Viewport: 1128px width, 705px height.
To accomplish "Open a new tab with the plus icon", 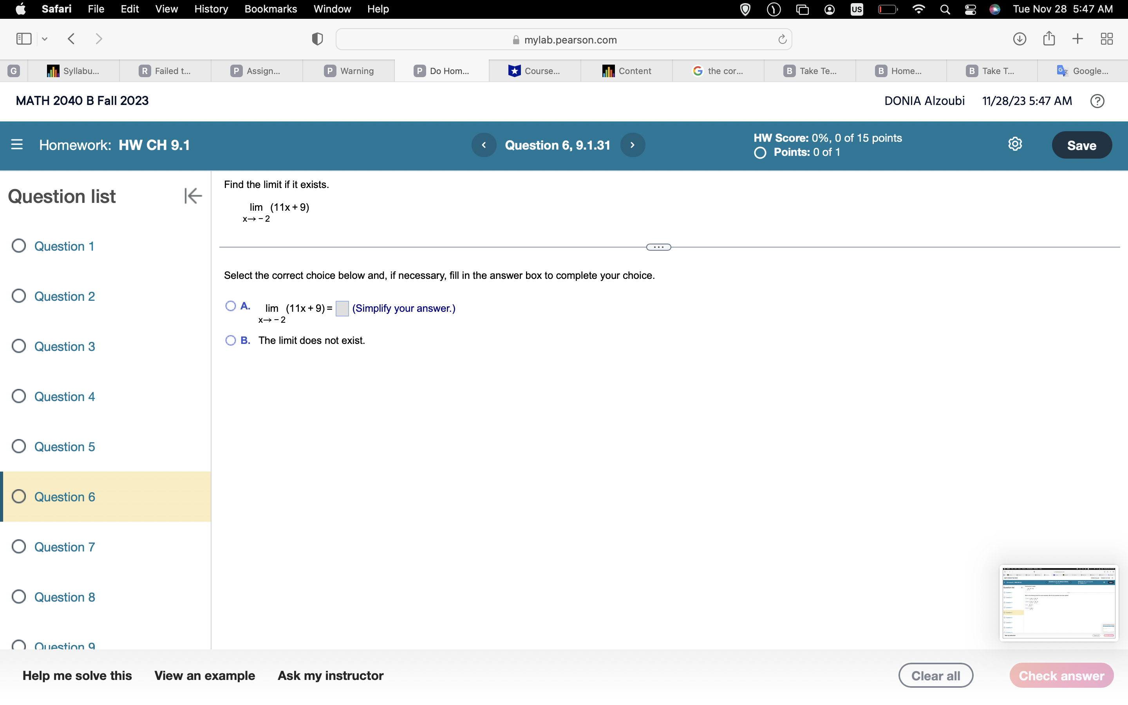I will point(1077,39).
